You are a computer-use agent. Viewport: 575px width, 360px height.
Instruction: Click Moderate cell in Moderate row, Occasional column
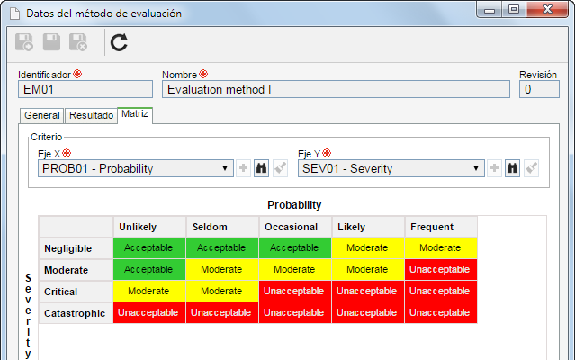(295, 270)
